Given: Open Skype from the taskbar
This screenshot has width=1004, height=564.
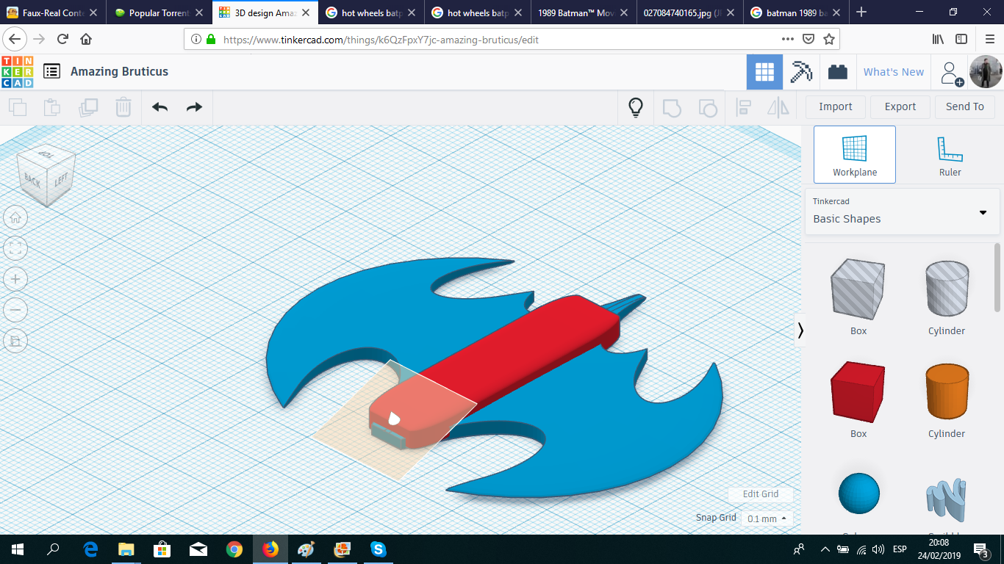Looking at the screenshot, I should pos(379,549).
